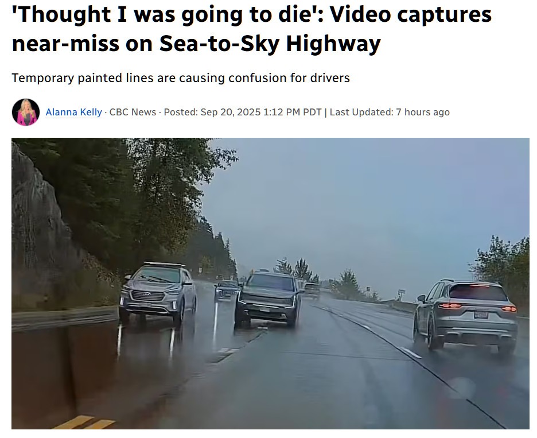Open the Alanna Kelly author link
The width and height of the screenshot is (537, 438).
(x=73, y=112)
